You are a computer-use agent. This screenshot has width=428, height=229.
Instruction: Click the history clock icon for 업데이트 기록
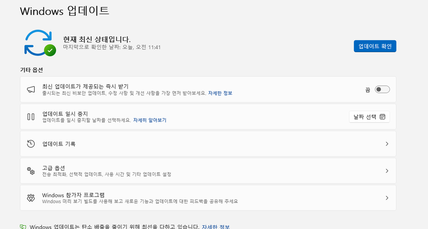point(31,144)
